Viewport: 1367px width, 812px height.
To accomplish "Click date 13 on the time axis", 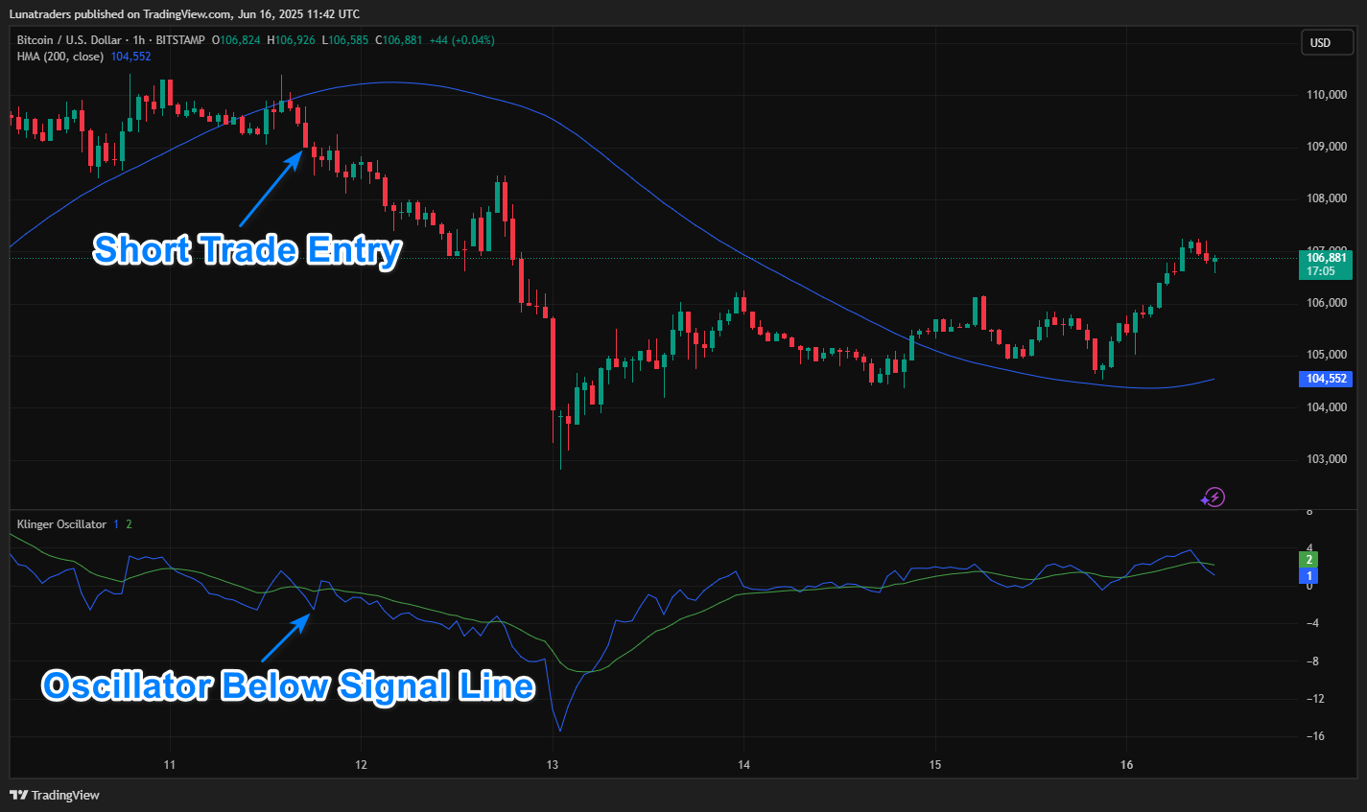I will [552, 765].
